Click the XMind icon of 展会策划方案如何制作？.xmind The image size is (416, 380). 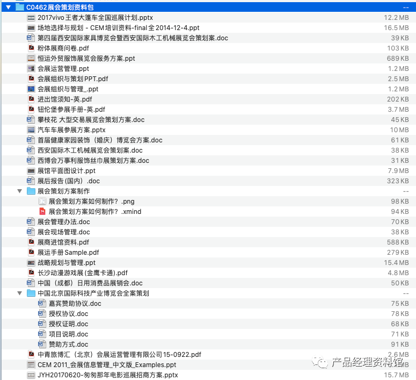[x=42, y=212]
